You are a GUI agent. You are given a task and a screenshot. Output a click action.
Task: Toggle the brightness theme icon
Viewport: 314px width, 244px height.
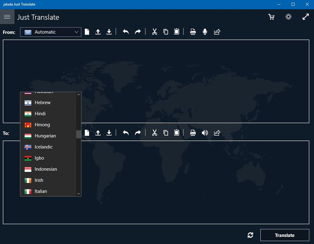point(288,17)
